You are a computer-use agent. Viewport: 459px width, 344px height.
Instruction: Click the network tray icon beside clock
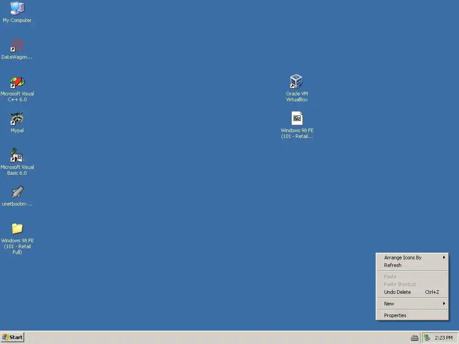click(427, 338)
